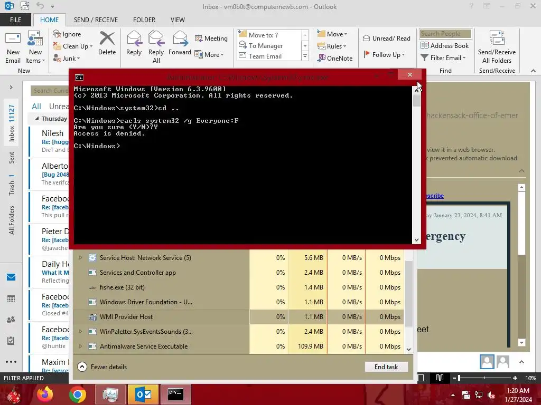The image size is (541, 405).
Task: Click the OneNote icon
Action: click(x=322, y=58)
